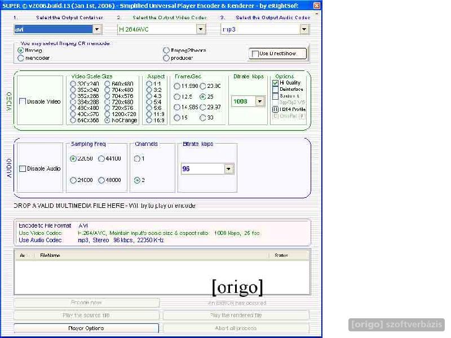Choose the ffmpeg2theora encoder option
The height and width of the screenshot is (338, 451).
(x=166, y=50)
